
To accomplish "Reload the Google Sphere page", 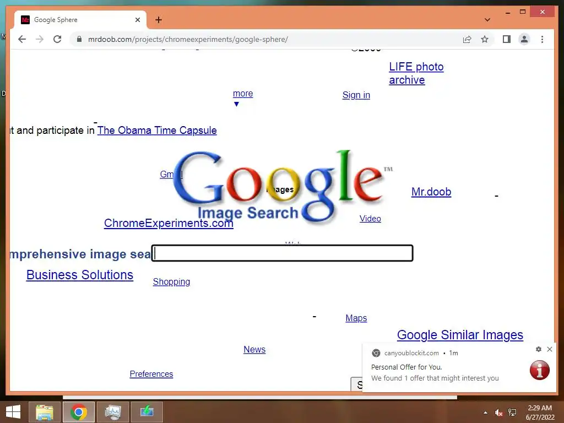I will tap(57, 39).
